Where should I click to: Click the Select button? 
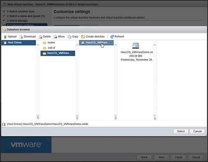tap(181, 131)
